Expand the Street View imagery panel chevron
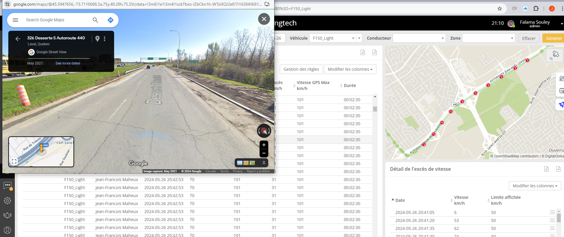Viewport: 564px width, 237px height. tap(264, 163)
